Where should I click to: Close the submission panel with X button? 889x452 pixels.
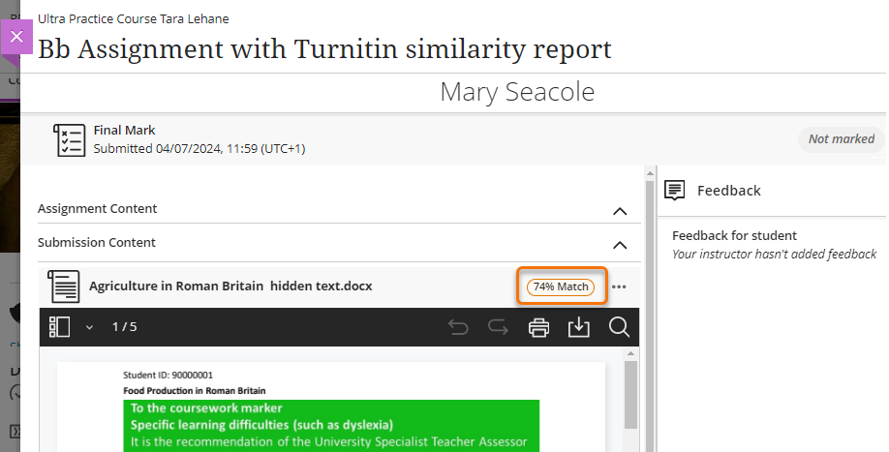(x=16, y=37)
